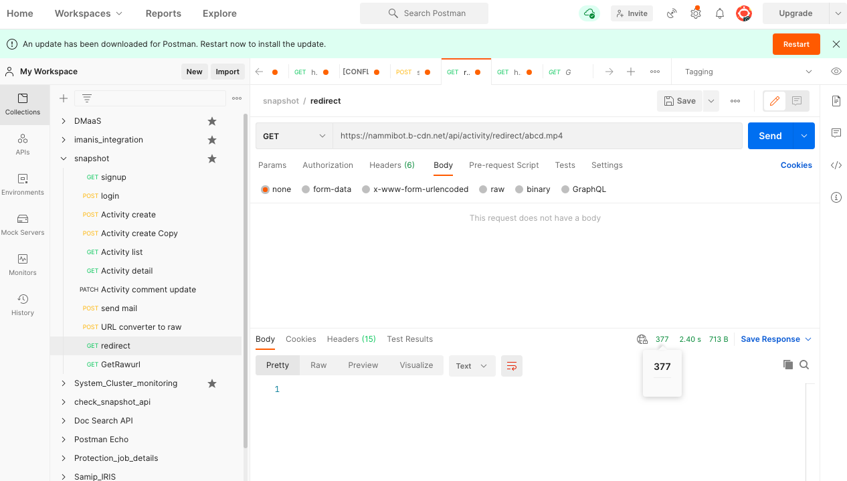This screenshot has height=481, width=847.
Task: Open collections panel more options menu
Action: [237, 98]
